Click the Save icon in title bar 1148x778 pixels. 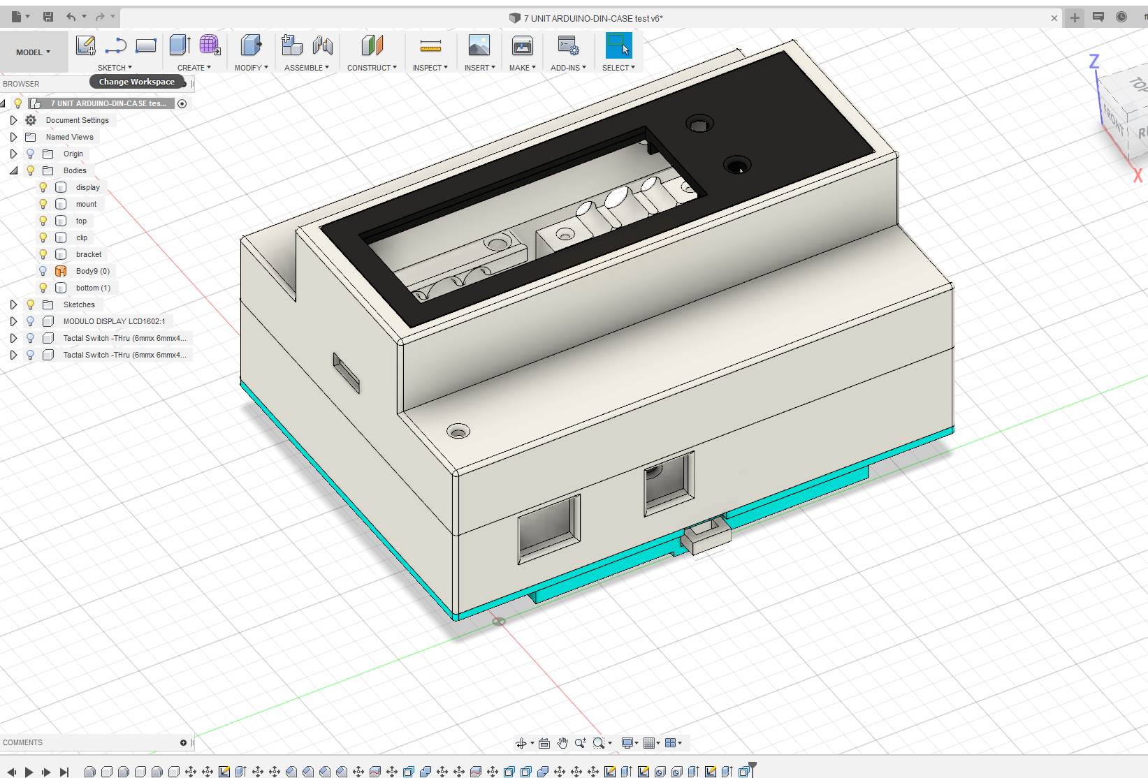point(48,17)
